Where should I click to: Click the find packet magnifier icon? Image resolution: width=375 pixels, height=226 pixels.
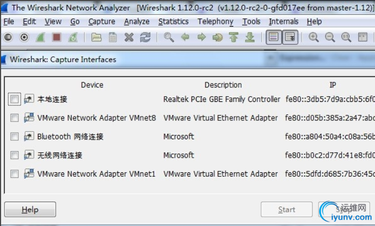click(169, 37)
